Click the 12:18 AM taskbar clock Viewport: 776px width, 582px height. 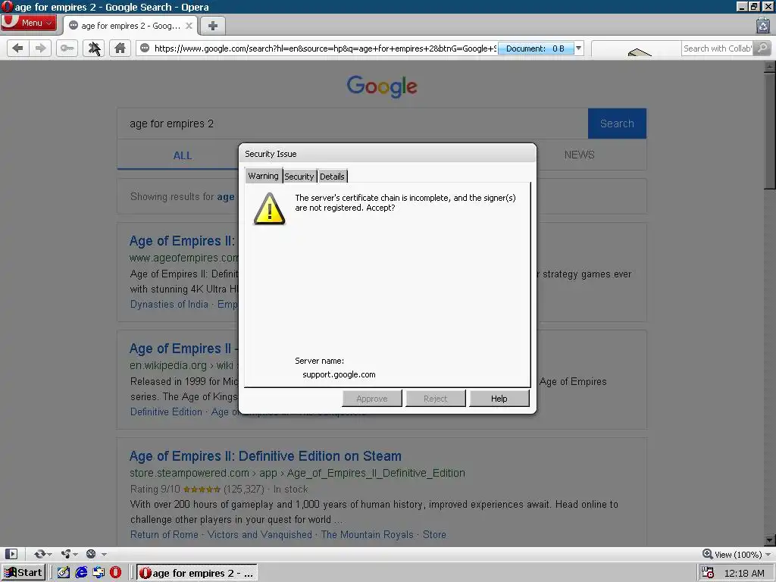744,573
